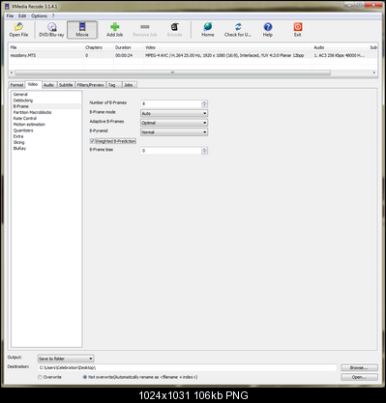386x403 pixels.
Task: Switch to the Jobs tab
Action: 129,85
